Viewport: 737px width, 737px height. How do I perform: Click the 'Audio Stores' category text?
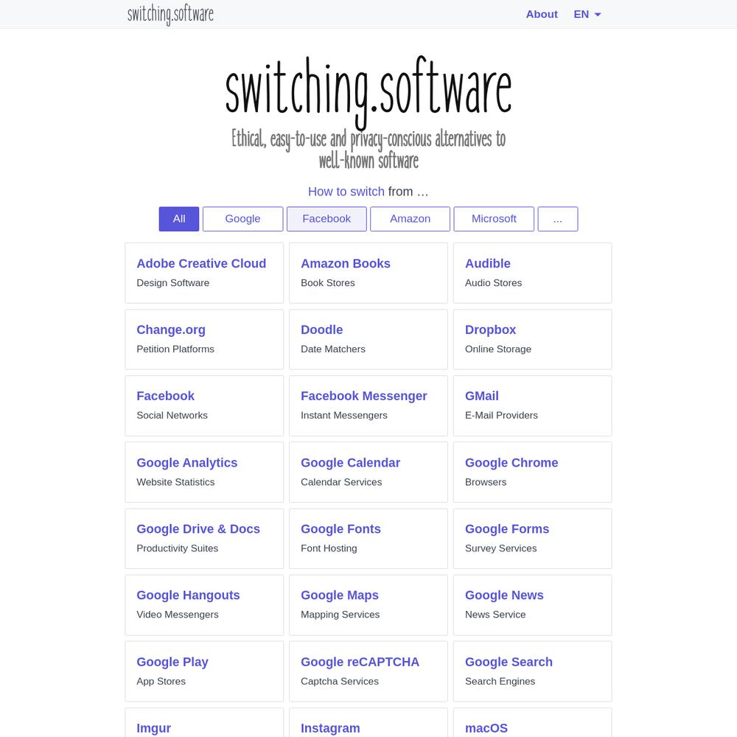coord(493,283)
